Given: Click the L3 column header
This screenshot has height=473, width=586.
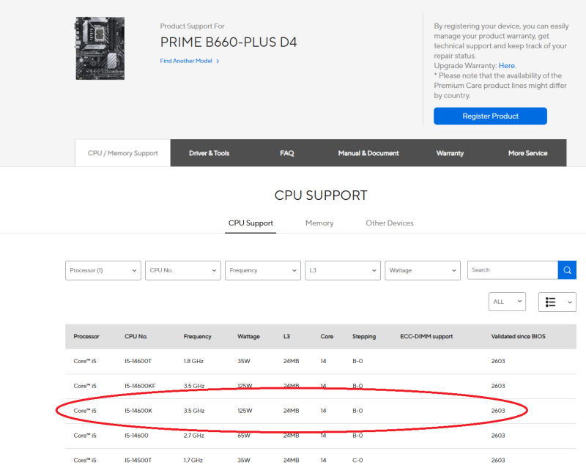Looking at the screenshot, I should 286,336.
